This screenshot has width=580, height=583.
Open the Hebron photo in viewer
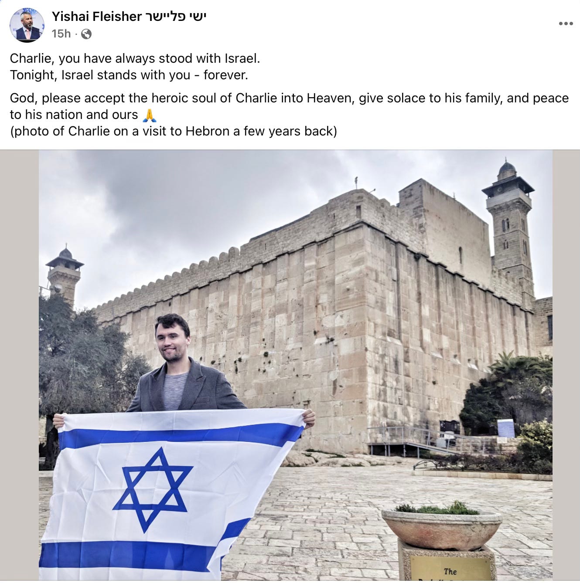pyautogui.click(x=296, y=365)
